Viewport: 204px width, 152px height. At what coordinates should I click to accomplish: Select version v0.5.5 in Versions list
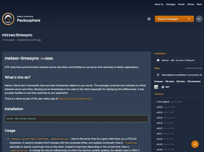coord(160,113)
